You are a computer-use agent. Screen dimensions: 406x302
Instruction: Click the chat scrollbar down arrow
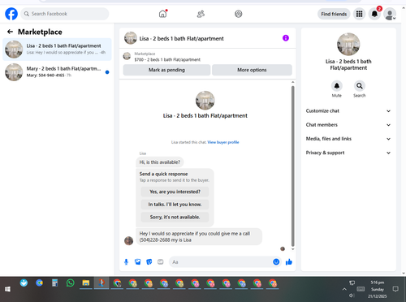pyautogui.click(x=292, y=249)
